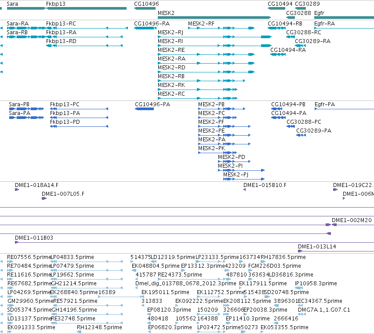The height and width of the screenshot is (334, 374).
Task: Select the Fkbp13 gene bar
Action: click(86, 8)
